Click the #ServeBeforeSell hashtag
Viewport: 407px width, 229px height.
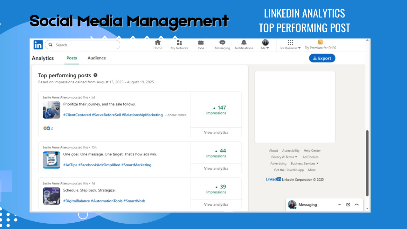[x=106, y=115]
